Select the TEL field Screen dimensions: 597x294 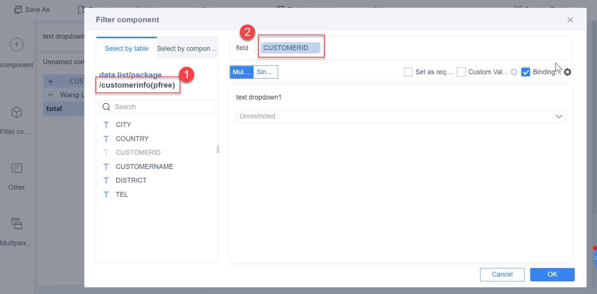point(122,195)
